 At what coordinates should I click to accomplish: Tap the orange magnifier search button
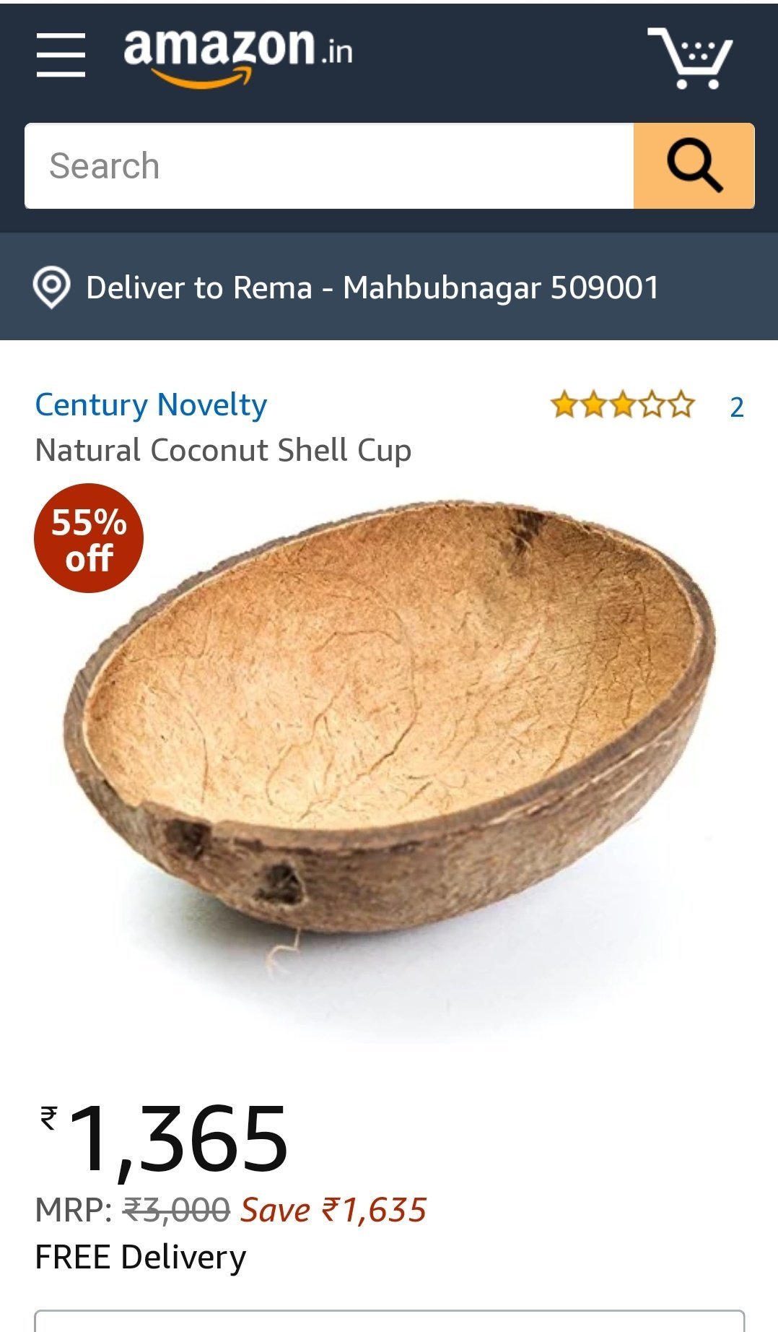[694, 165]
